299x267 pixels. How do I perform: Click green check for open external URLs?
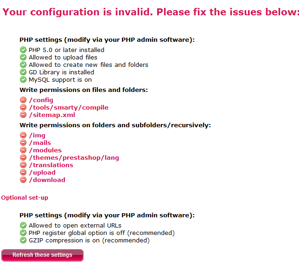click(x=23, y=225)
